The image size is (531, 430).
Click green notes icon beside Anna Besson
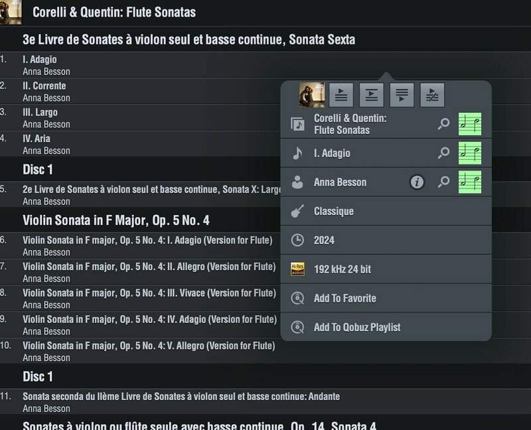[x=470, y=182]
